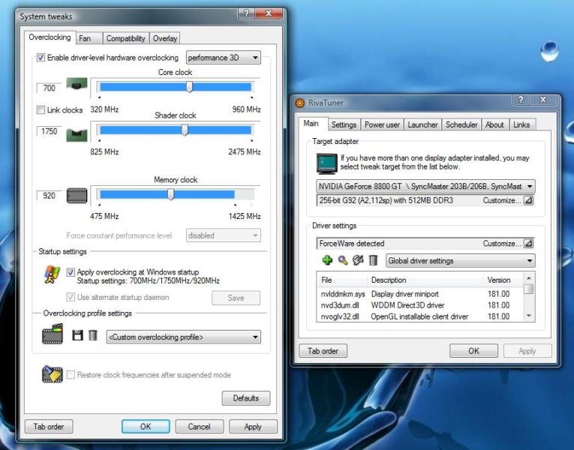Image resolution: width=574 pixels, height=450 pixels.
Task: Save overclocking profile with floppy disk icon
Action: coord(77,335)
